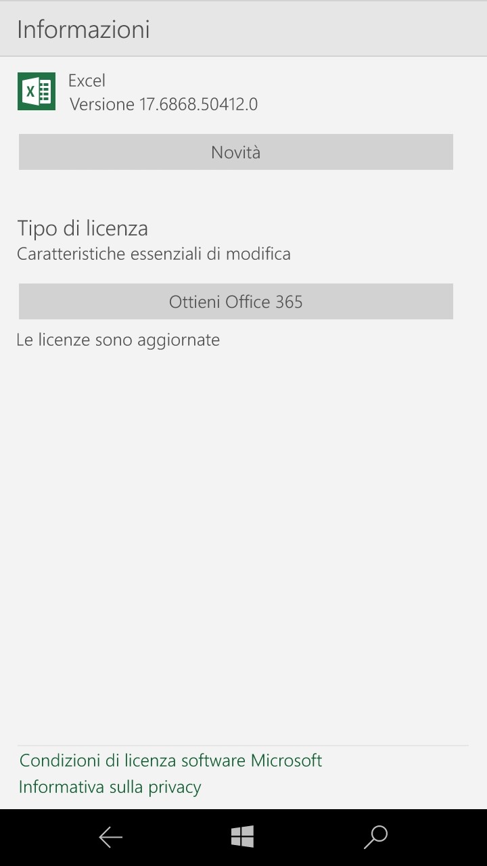
Task: Tap the search magnifier icon
Action: pos(375,837)
